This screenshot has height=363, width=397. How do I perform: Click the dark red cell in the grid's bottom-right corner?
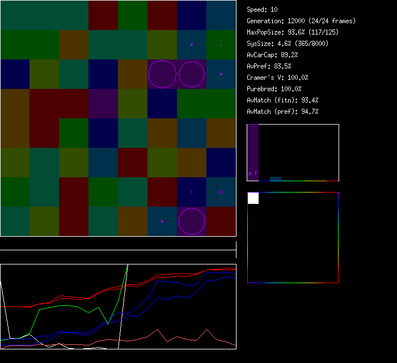221,221
